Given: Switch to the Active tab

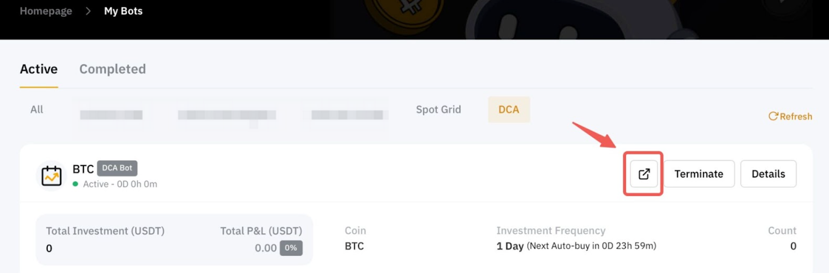Looking at the screenshot, I should tap(39, 69).
